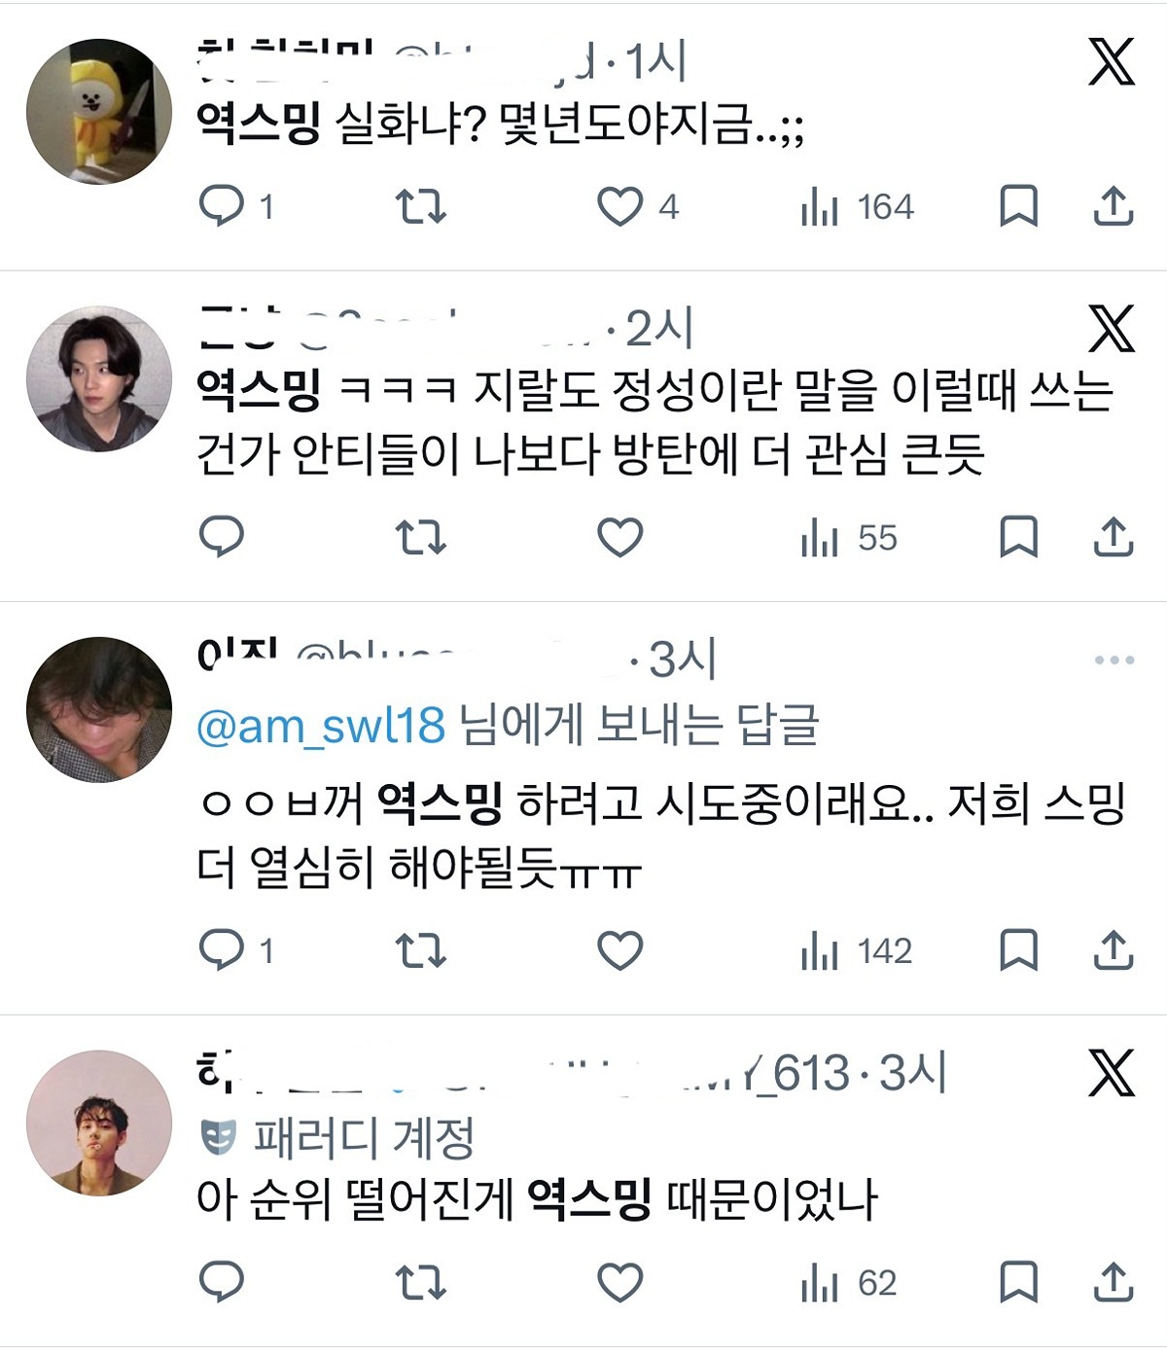Reply to the first tweet posted 1시 ago

tap(222, 206)
